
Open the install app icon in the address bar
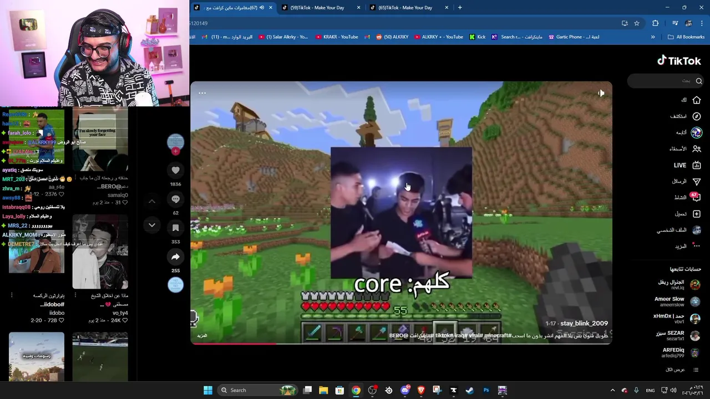coord(625,23)
